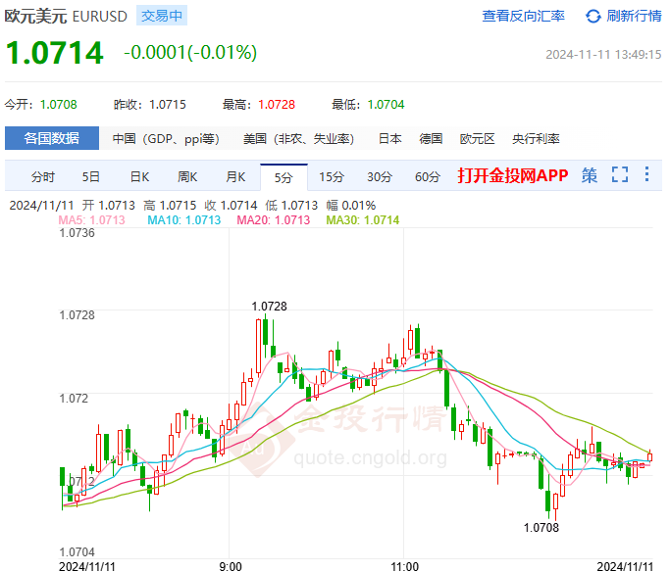Select the 15分 interval tab

[332, 177]
